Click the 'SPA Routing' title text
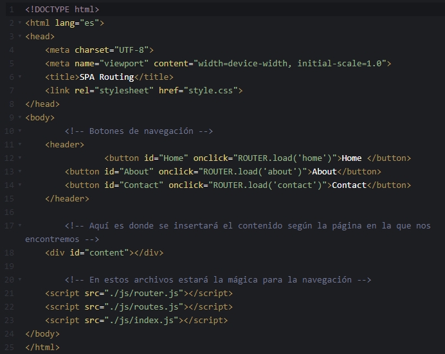The image size is (445, 354). (x=107, y=77)
